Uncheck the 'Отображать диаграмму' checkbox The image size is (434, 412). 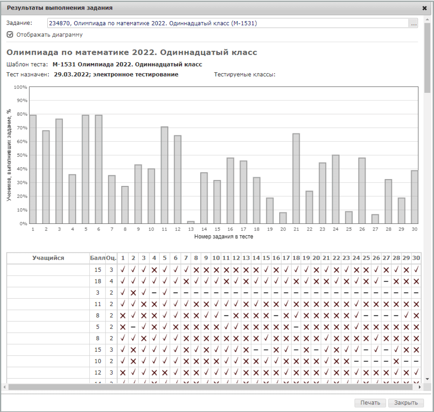(x=10, y=35)
